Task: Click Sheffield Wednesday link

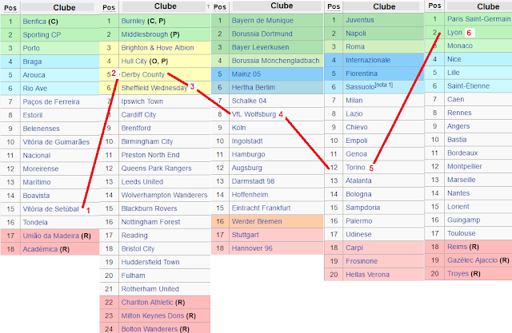Action: point(154,88)
